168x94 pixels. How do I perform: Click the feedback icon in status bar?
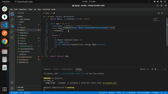162,93
